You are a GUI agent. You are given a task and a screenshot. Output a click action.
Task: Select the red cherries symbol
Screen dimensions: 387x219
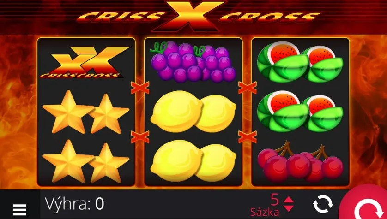300,161
